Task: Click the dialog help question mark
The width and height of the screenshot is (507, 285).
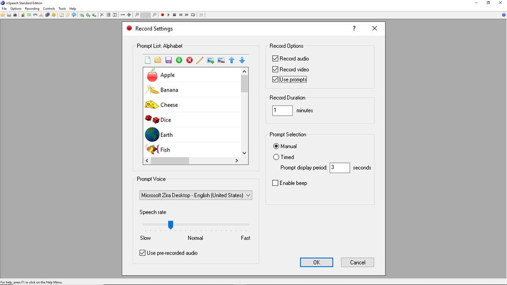Action: point(354,28)
